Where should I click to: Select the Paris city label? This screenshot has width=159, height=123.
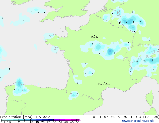click(x=95, y=37)
